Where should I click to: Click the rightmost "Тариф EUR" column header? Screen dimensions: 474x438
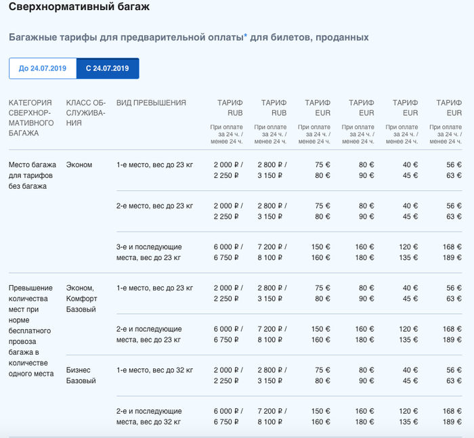tap(449, 108)
